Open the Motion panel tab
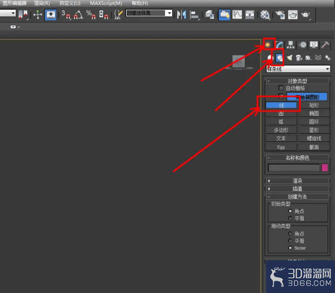335x293 pixels. click(x=302, y=45)
